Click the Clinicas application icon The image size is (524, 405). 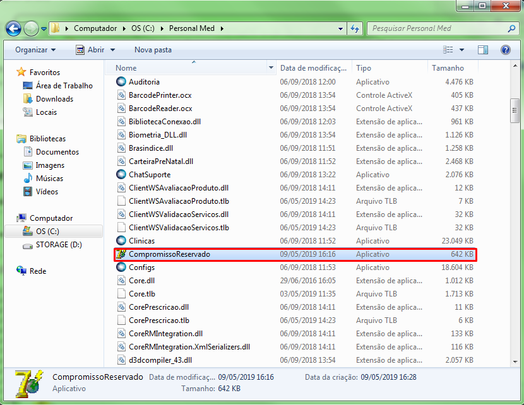[121, 241]
